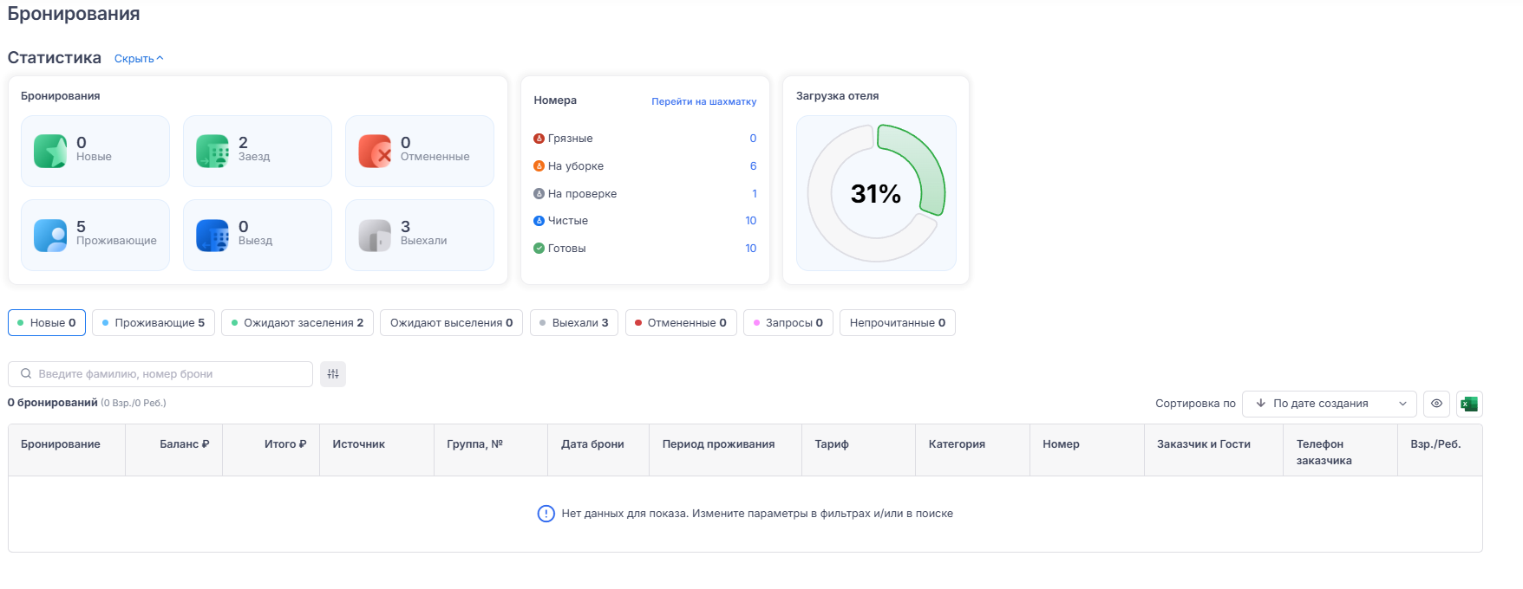This screenshot has width=1523, height=589.
Task: Click the green Заезд building icon
Action: 212,151
